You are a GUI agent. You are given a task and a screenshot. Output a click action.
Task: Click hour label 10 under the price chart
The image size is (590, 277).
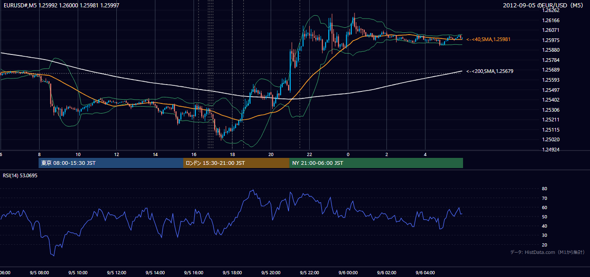click(x=78, y=154)
